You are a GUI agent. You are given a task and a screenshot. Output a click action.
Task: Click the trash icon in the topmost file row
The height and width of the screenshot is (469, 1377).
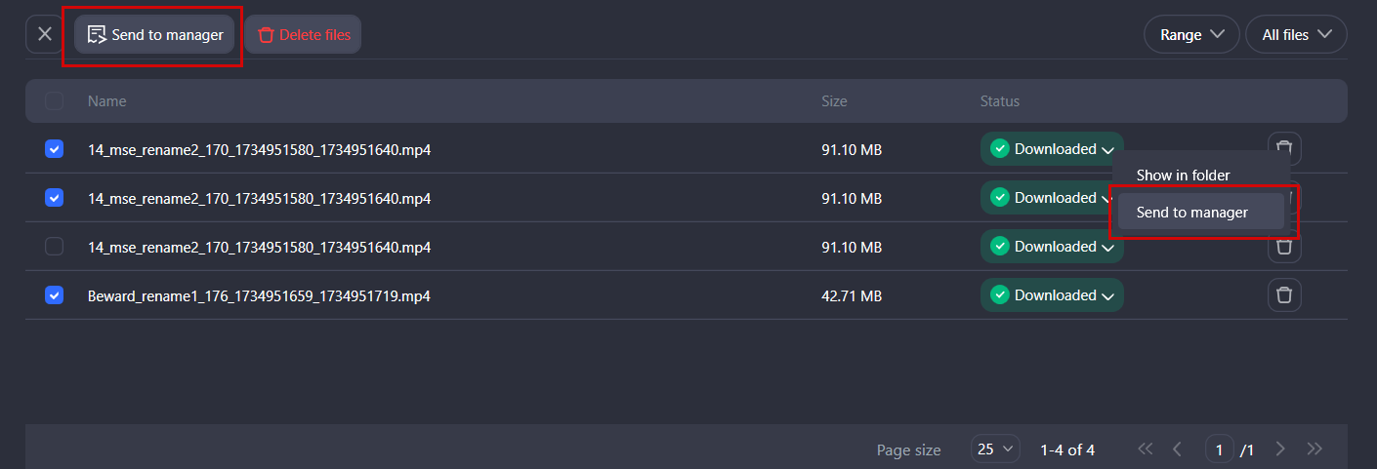click(1284, 148)
